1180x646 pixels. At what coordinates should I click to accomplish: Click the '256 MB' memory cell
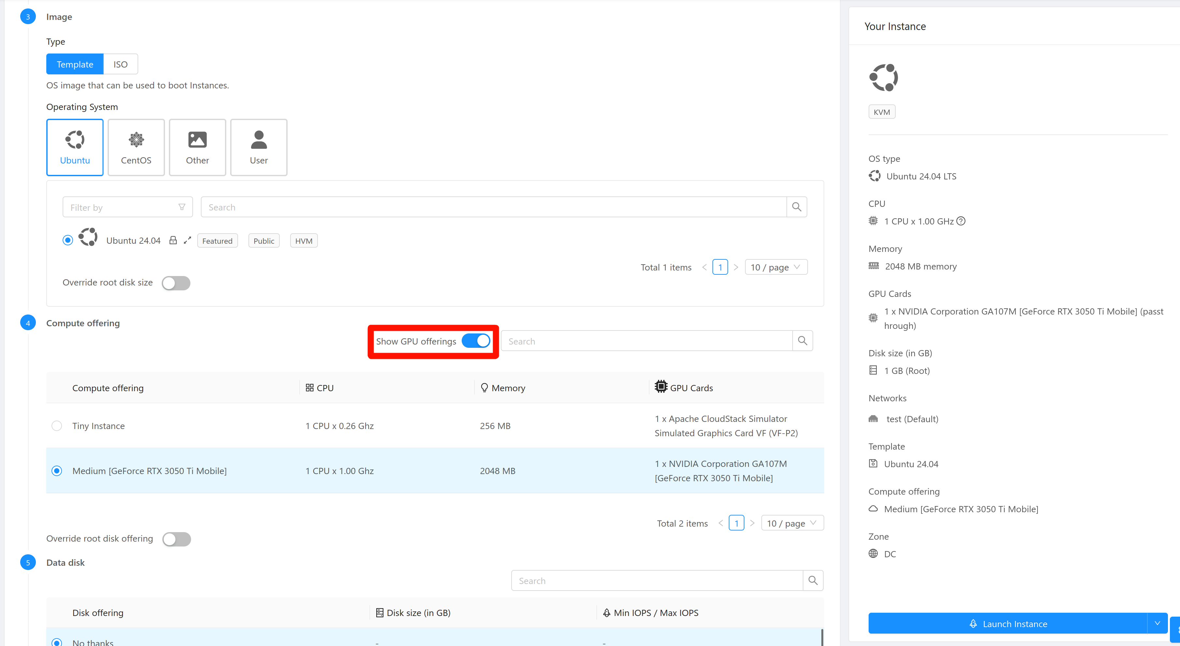pos(495,426)
